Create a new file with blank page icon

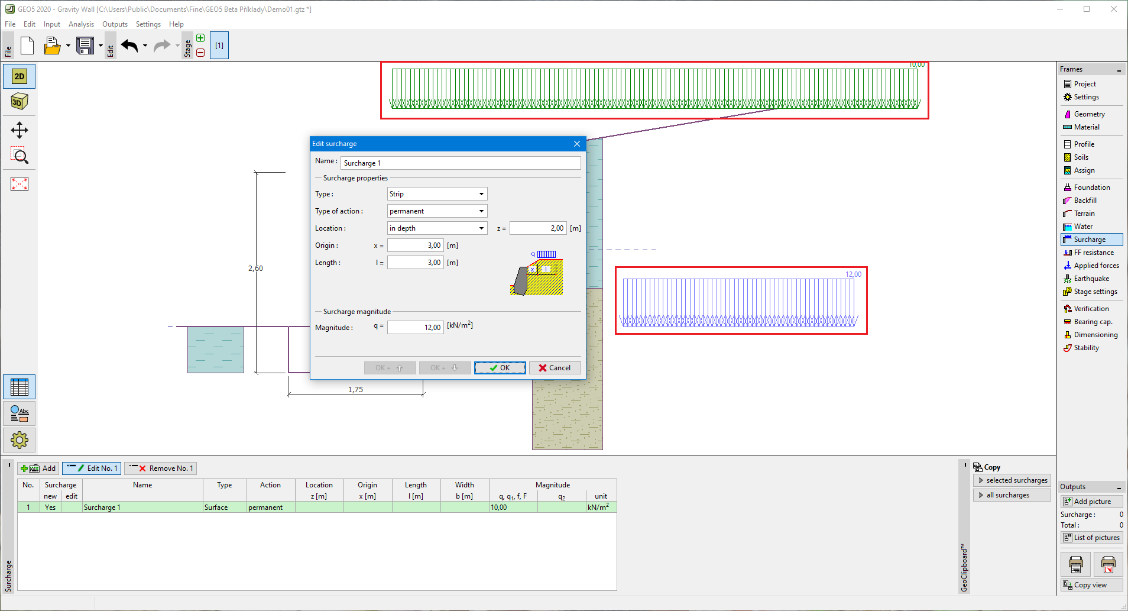point(27,46)
